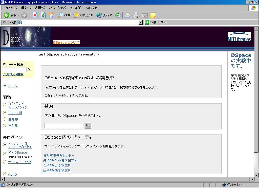Click the IE icon in title bar
The image size is (259, 188).
pos(2,2)
